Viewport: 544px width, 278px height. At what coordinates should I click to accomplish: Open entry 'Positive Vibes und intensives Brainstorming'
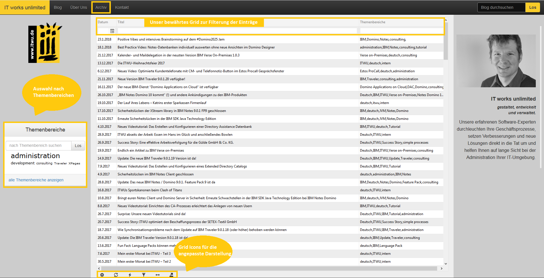171,39
